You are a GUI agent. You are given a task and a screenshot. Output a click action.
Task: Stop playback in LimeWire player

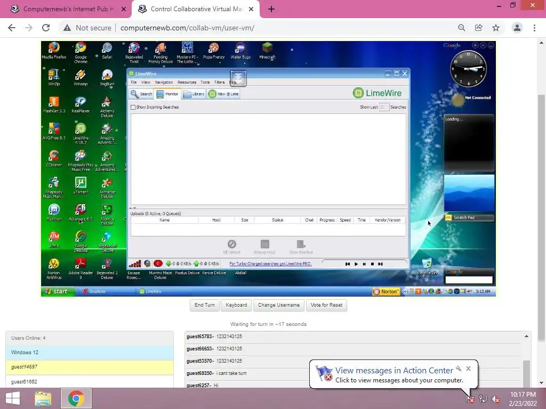(372, 264)
